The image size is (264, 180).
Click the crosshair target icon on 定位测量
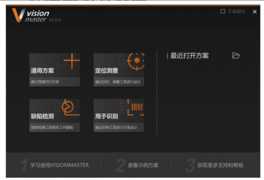(136, 61)
